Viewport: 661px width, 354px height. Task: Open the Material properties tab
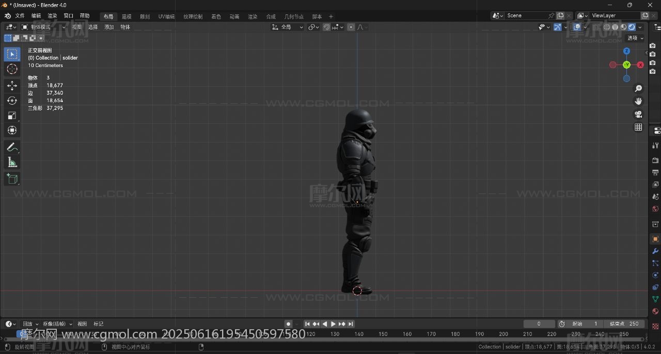pos(655,311)
